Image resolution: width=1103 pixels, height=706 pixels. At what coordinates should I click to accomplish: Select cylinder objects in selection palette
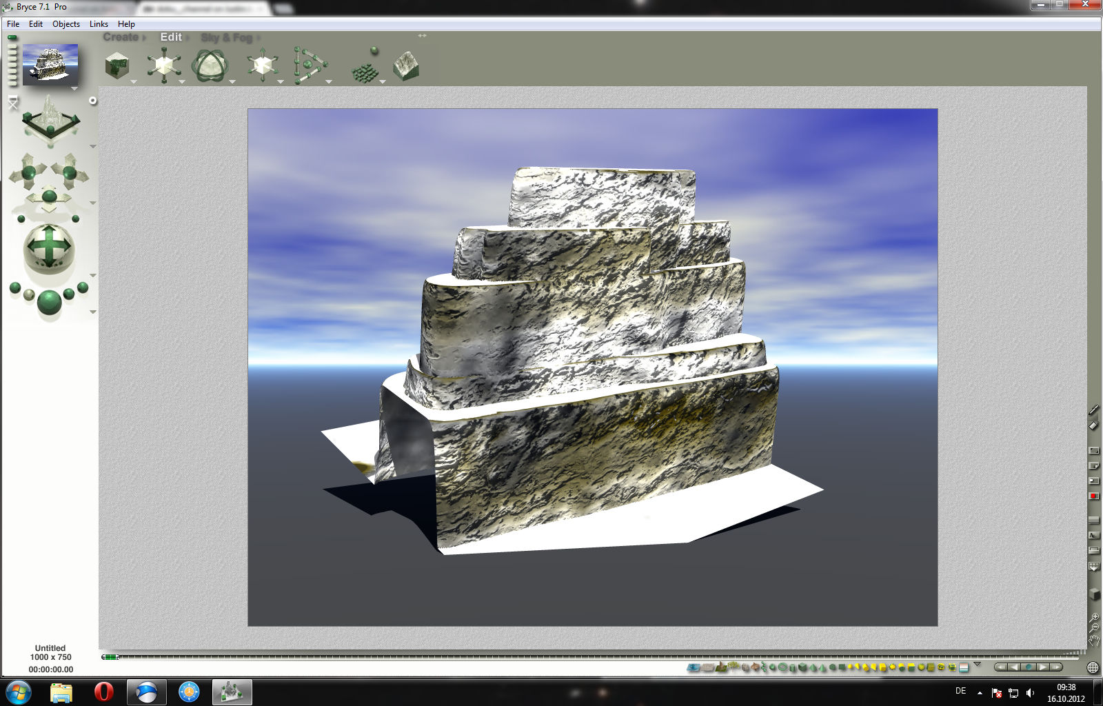click(793, 667)
